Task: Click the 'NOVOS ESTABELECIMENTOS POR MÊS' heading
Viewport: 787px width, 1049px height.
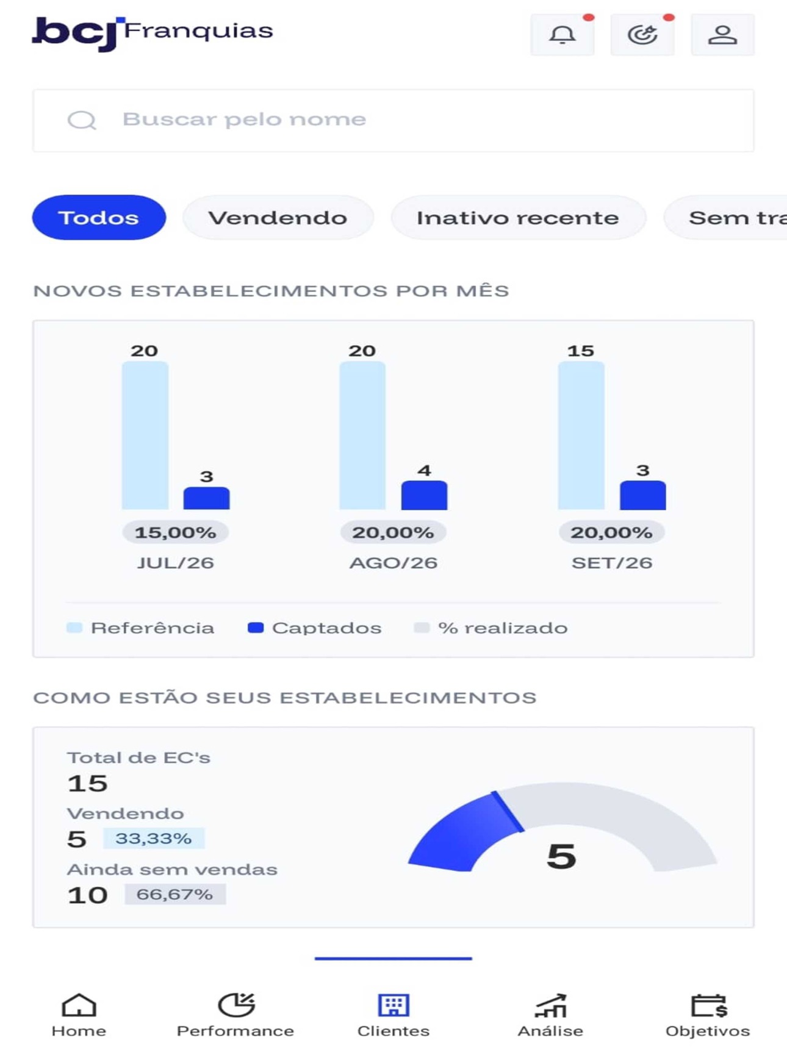Action: [x=271, y=291]
